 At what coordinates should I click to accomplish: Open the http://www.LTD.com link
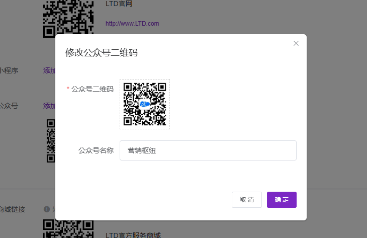point(132,24)
